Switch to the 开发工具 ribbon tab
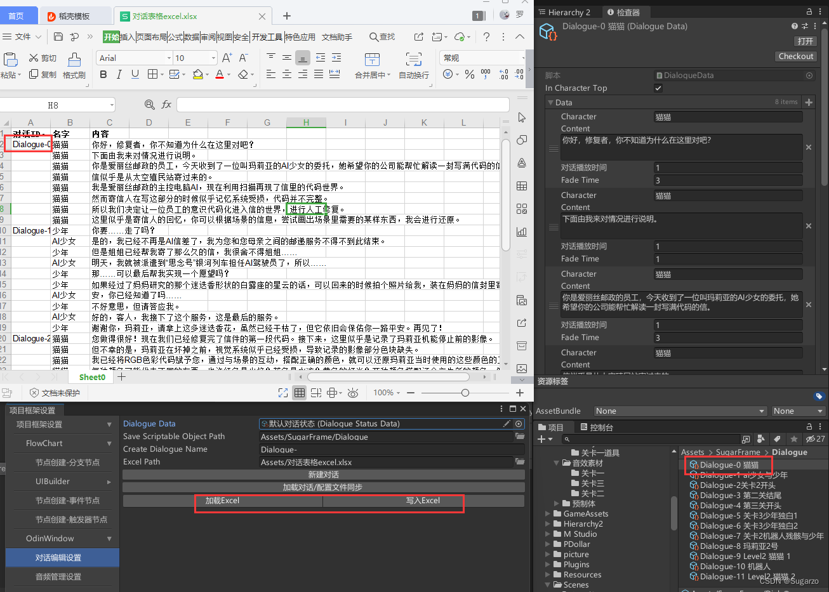829x592 pixels. (267, 37)
